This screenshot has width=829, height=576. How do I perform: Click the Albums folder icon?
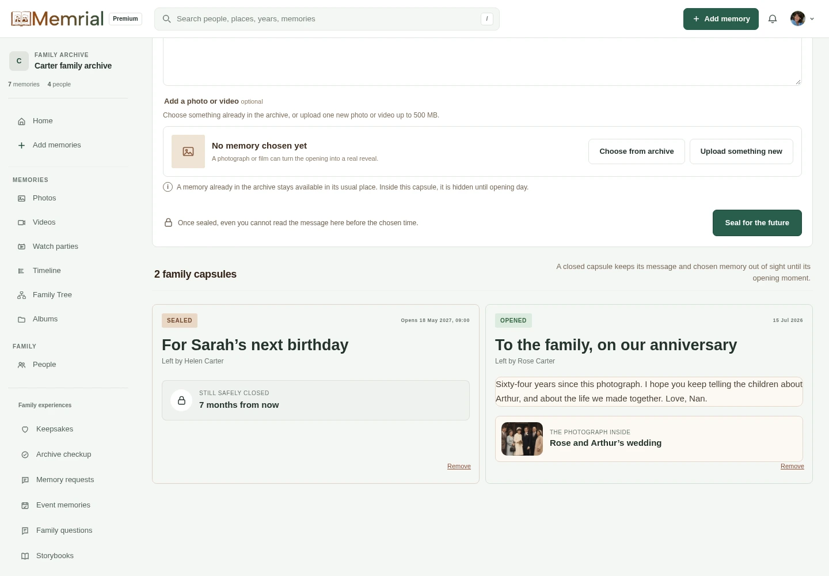(22, 319)
